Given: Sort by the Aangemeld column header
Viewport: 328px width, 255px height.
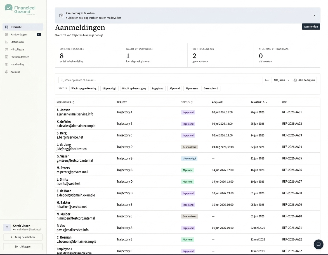Looking at the screenshot, I should click(x=259, y=102).
